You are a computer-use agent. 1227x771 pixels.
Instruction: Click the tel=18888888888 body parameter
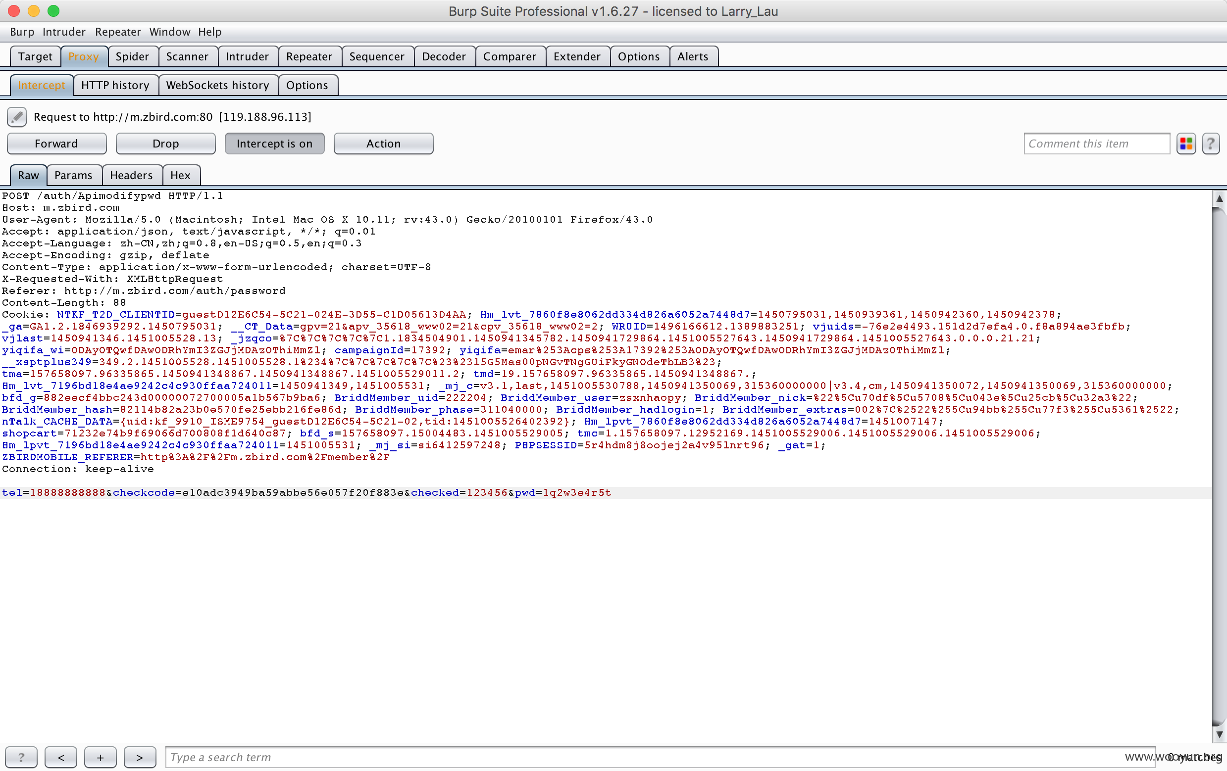[53, 492]
